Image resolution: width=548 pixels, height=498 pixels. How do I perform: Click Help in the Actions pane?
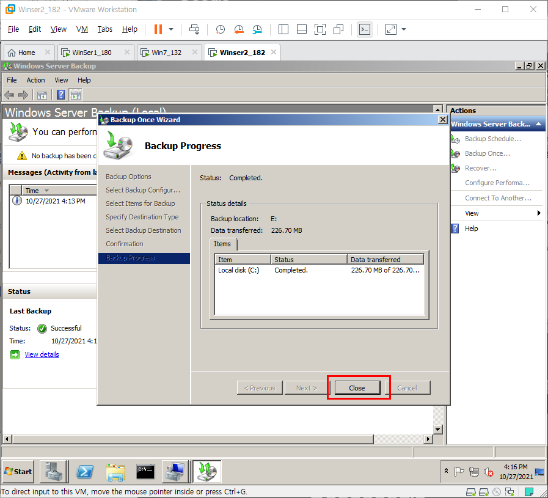[471, 229]
